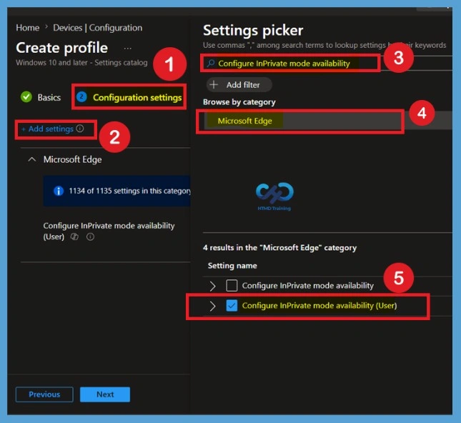The width and height of the screenshot is (461, 423).
Task: Expand Configure InPrivate mode availability row chevron
Action: [212, 286]
